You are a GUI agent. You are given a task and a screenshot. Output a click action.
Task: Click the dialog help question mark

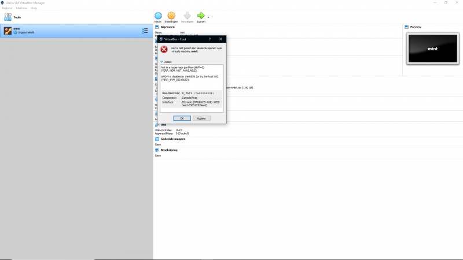click(210, 39)
